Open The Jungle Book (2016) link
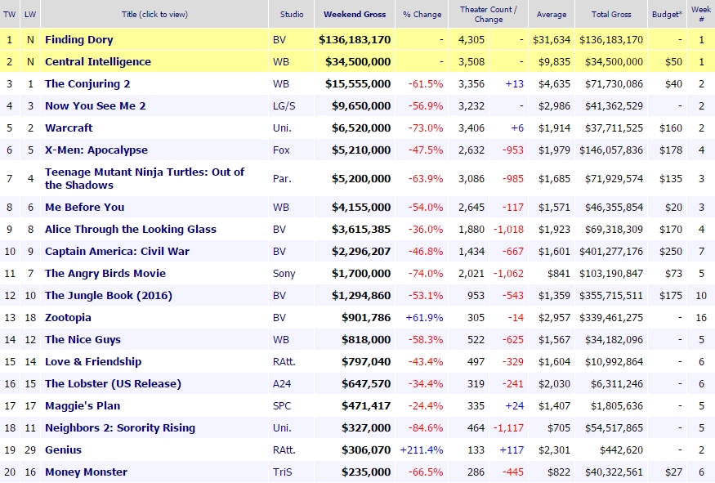715x483 pixels. coord(109,296)
